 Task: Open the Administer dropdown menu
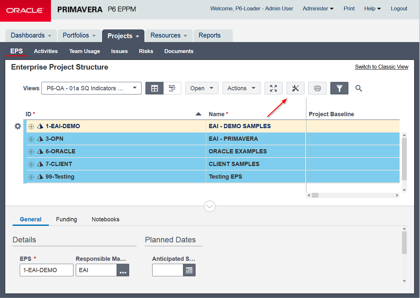[x=318, y=9]
